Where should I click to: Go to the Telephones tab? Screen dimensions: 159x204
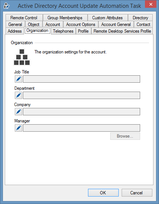[63, 31]
